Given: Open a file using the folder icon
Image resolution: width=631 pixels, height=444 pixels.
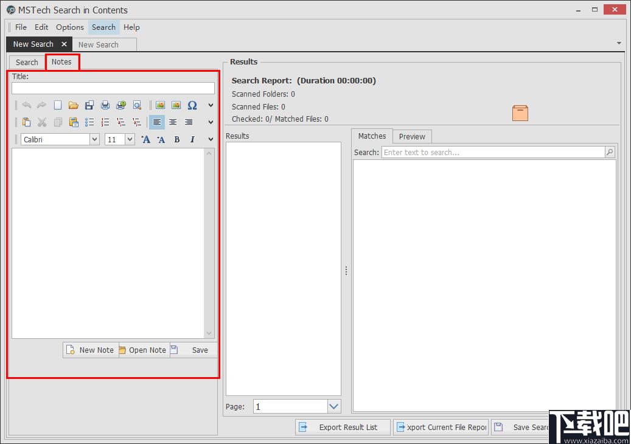Looking at the screenshot, I should click(73, 105).
